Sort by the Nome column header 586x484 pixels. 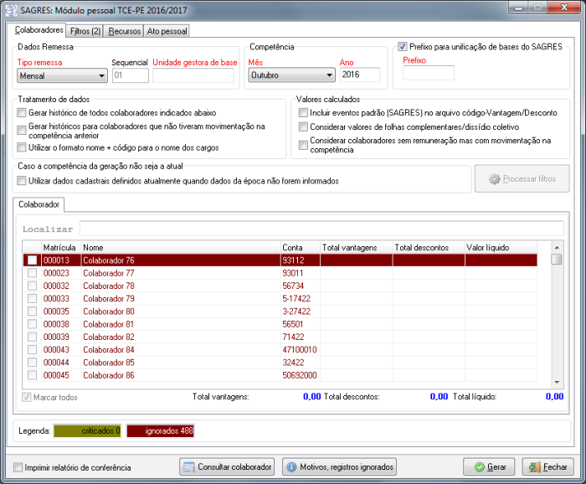(x=180, y=248)
